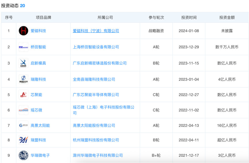The width and height of the screenshot is (249, 163).
Task: Select the date 2023-11-15
Action: 189,63
